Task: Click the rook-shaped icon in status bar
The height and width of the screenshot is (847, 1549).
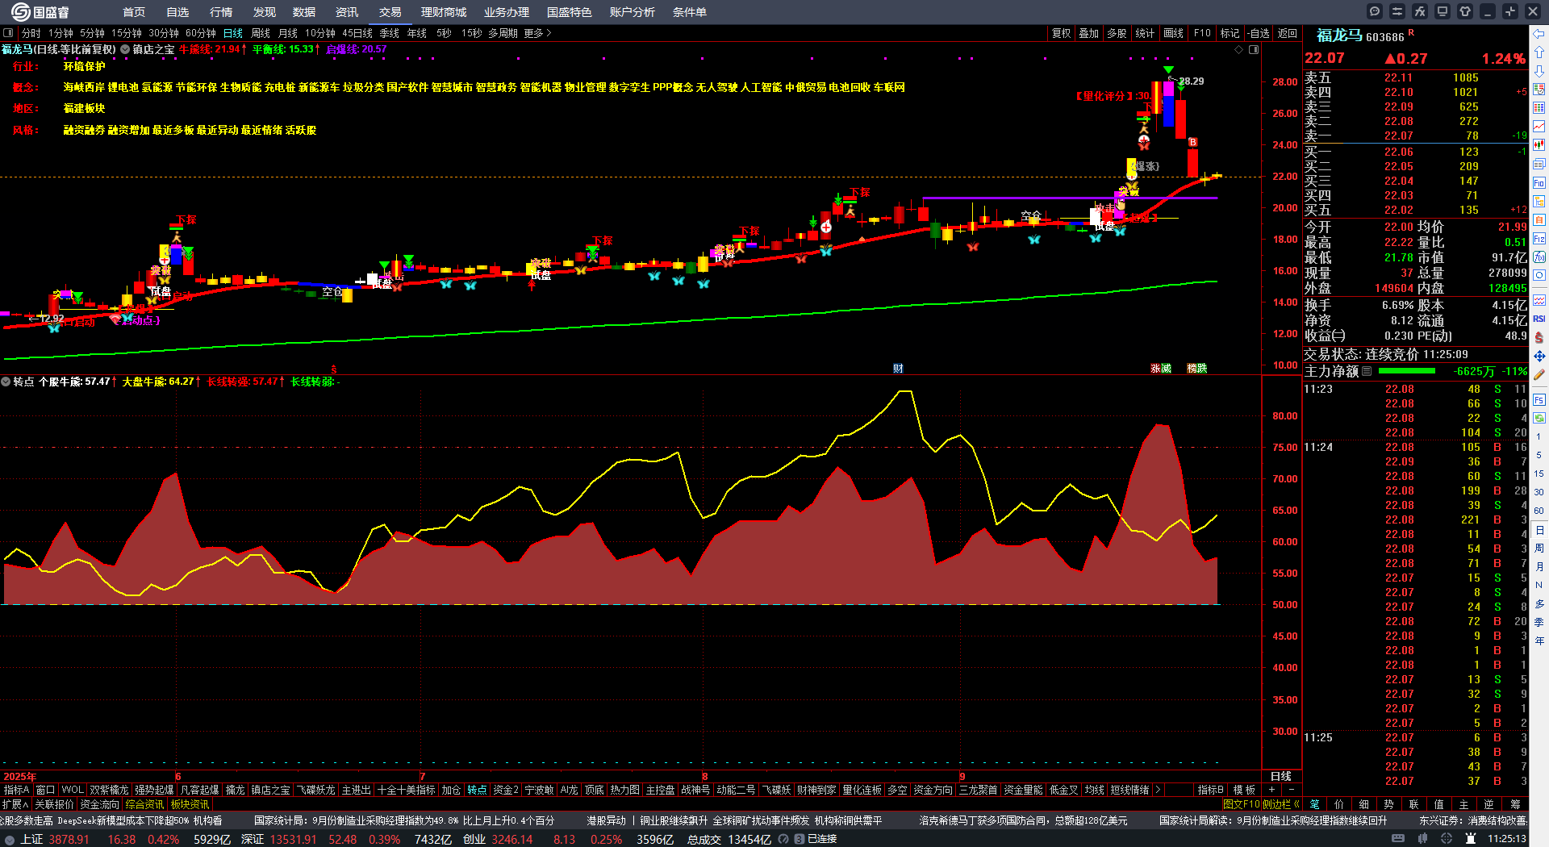Action: (x=1470, y=839)
